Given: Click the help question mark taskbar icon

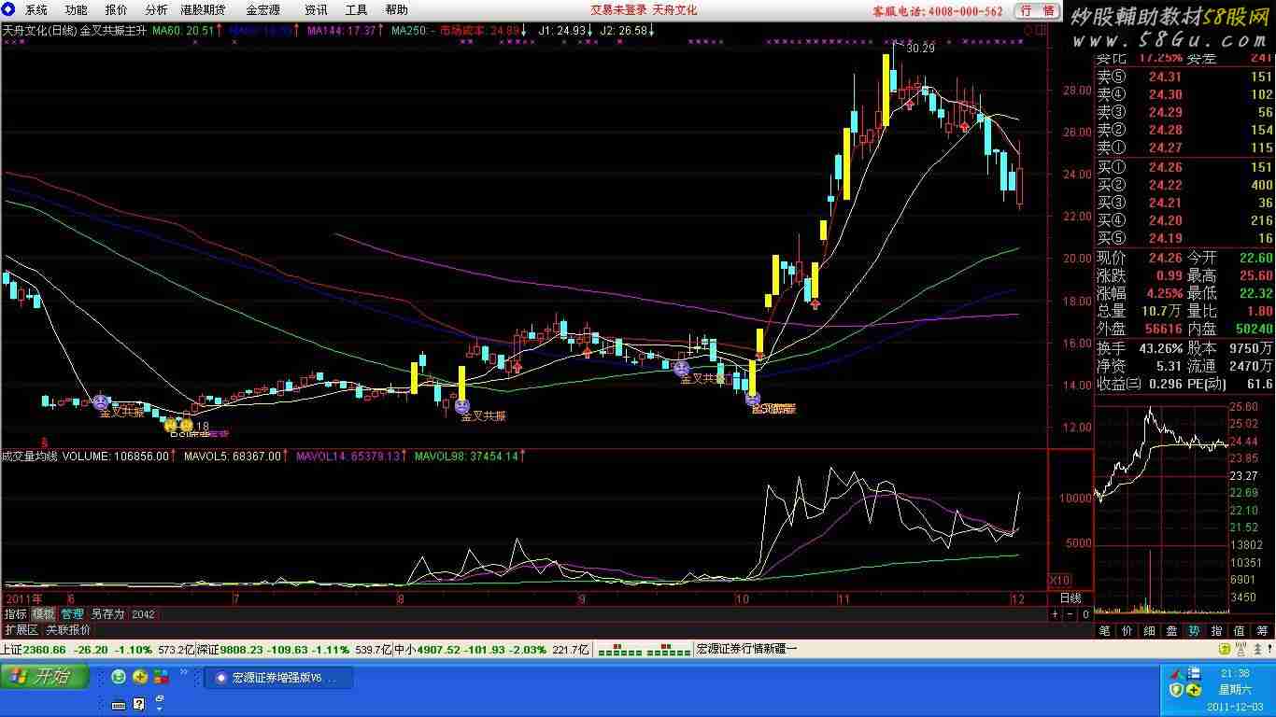Looking at the screenshot, I should pos(139,704).
